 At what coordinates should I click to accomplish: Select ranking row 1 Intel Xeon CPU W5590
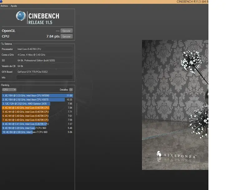(x=37, y=95)
